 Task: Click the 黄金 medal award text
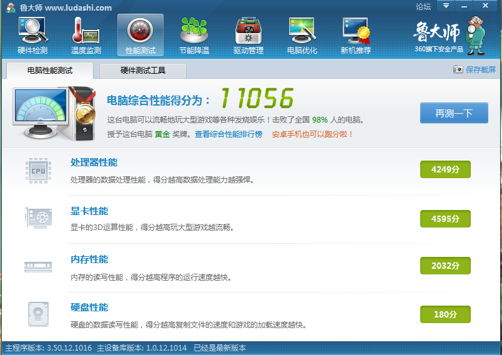point(162,134)
